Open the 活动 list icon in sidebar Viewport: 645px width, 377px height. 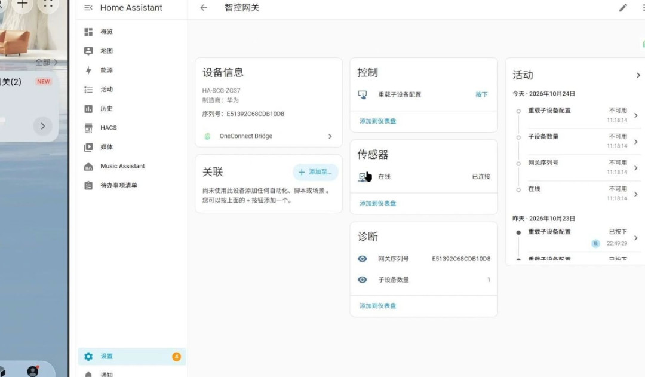click(88, 89)
